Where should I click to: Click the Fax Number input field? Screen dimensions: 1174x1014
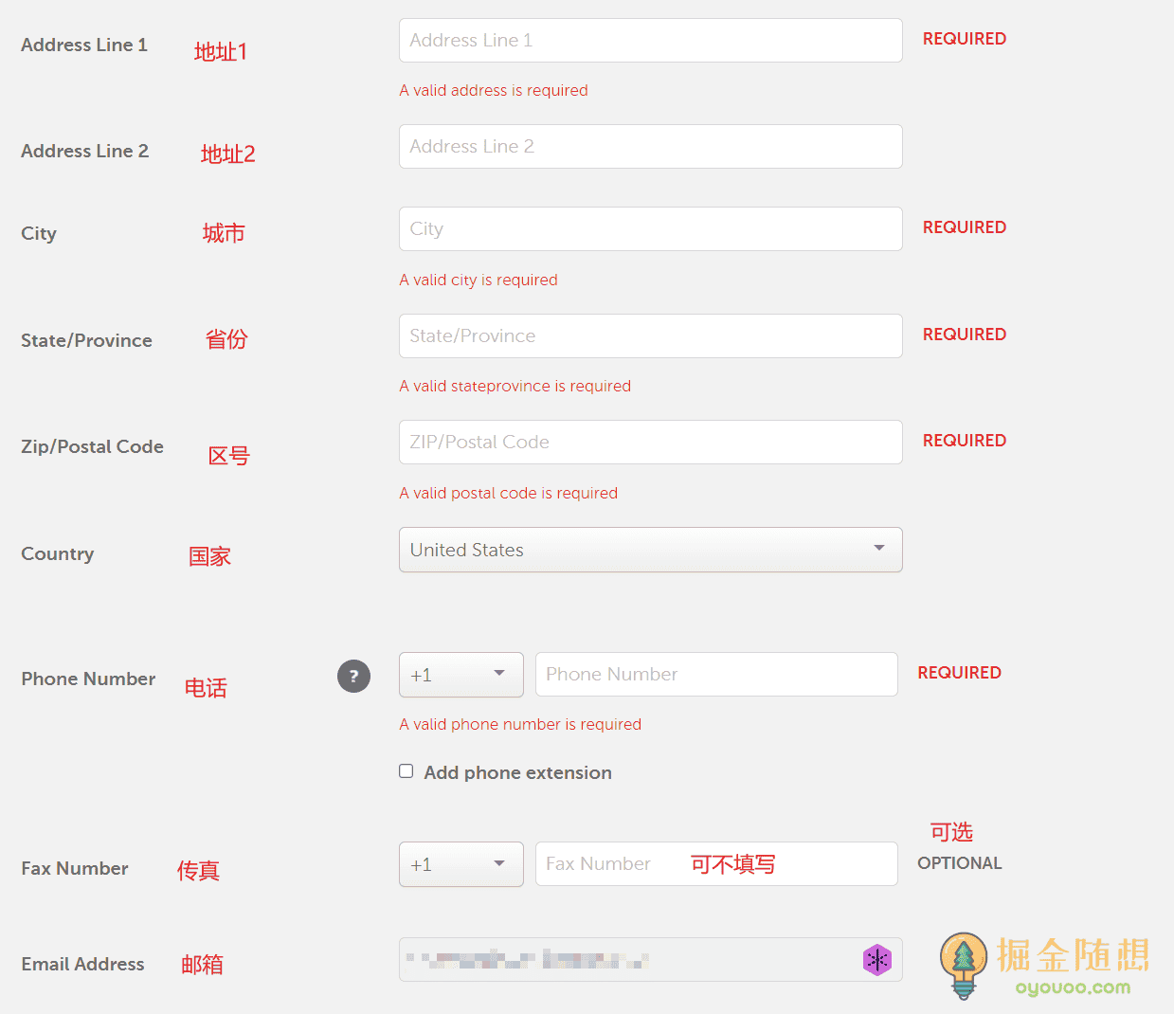[x=606, y=864]
